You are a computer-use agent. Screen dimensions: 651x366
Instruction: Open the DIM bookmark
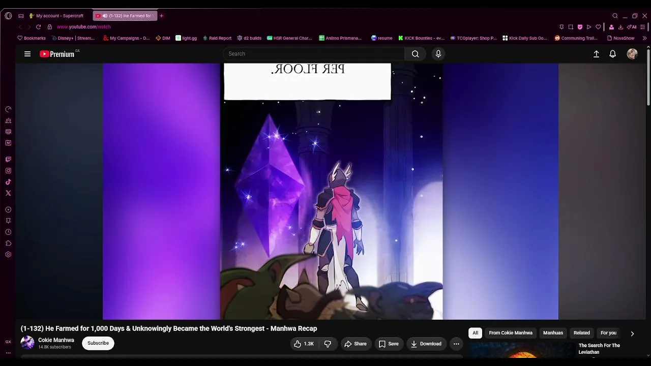pos(163,38)
